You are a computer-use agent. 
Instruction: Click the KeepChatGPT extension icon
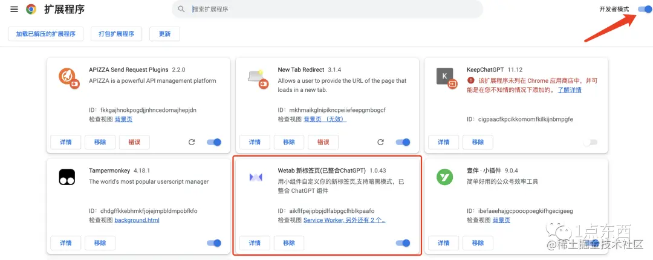(x=447, y=79)
